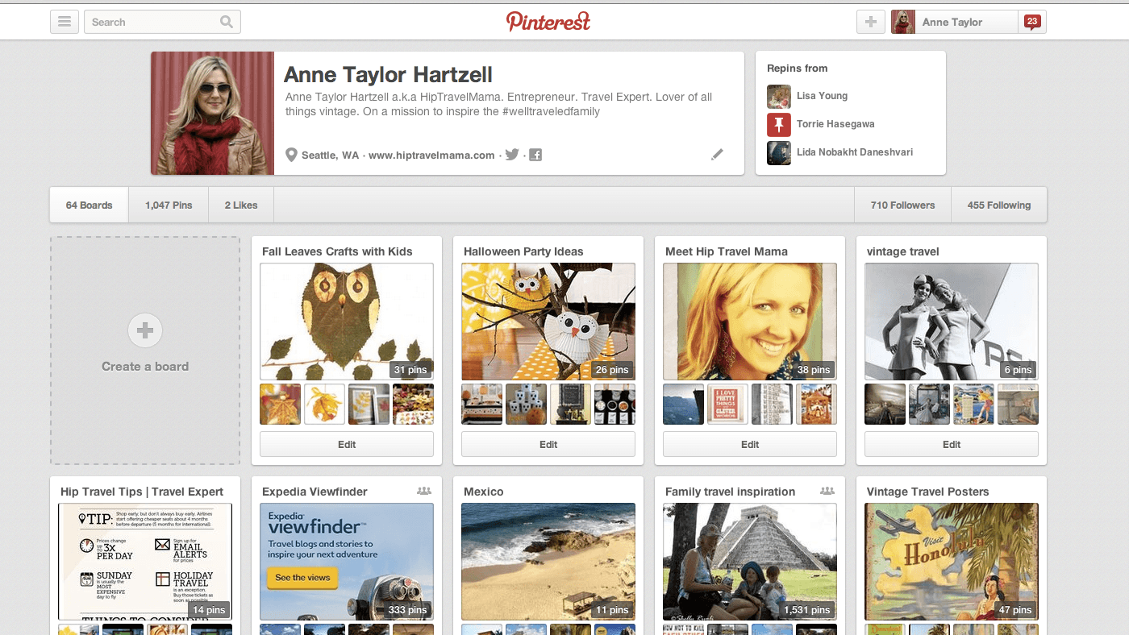This screenshot has width=1129, height=635.
Task: Open the 23 notifications badge
Action: [1031, 22]
